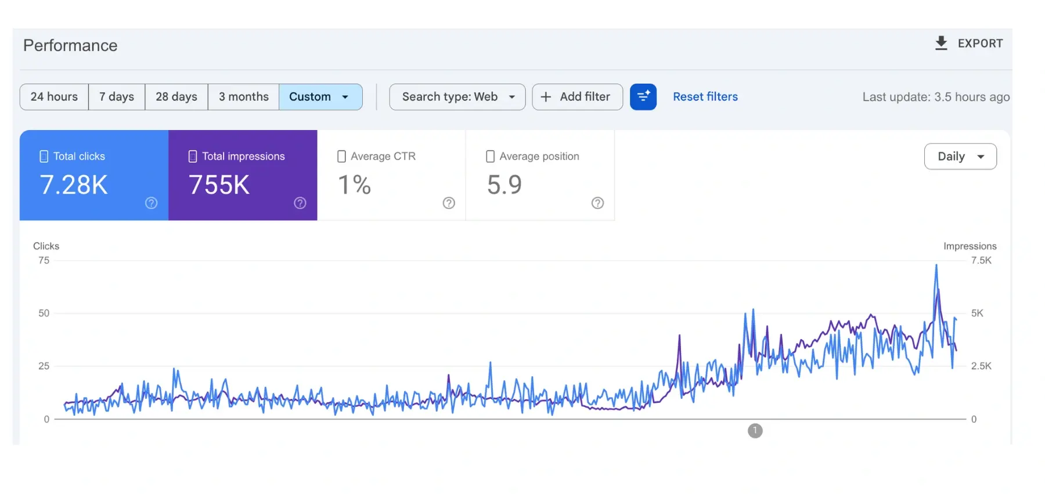Click the Impressions axis label
1045x494 pixels.
(970, 246)
